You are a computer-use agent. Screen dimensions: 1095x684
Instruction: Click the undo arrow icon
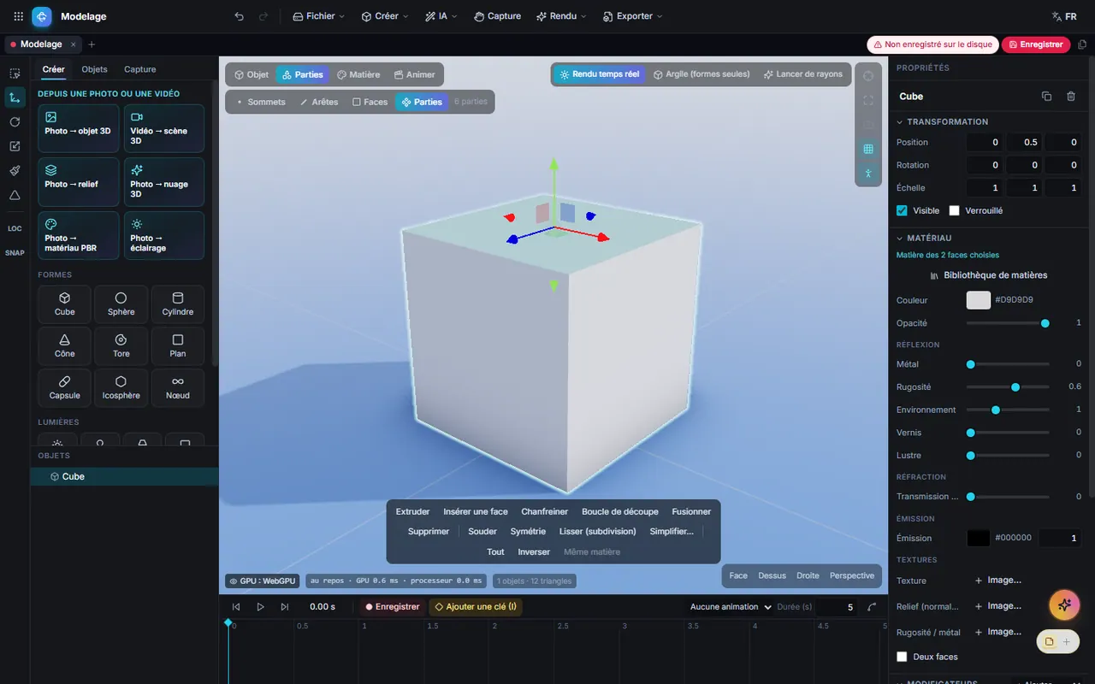pyautogui.click(x=239, y=16)
